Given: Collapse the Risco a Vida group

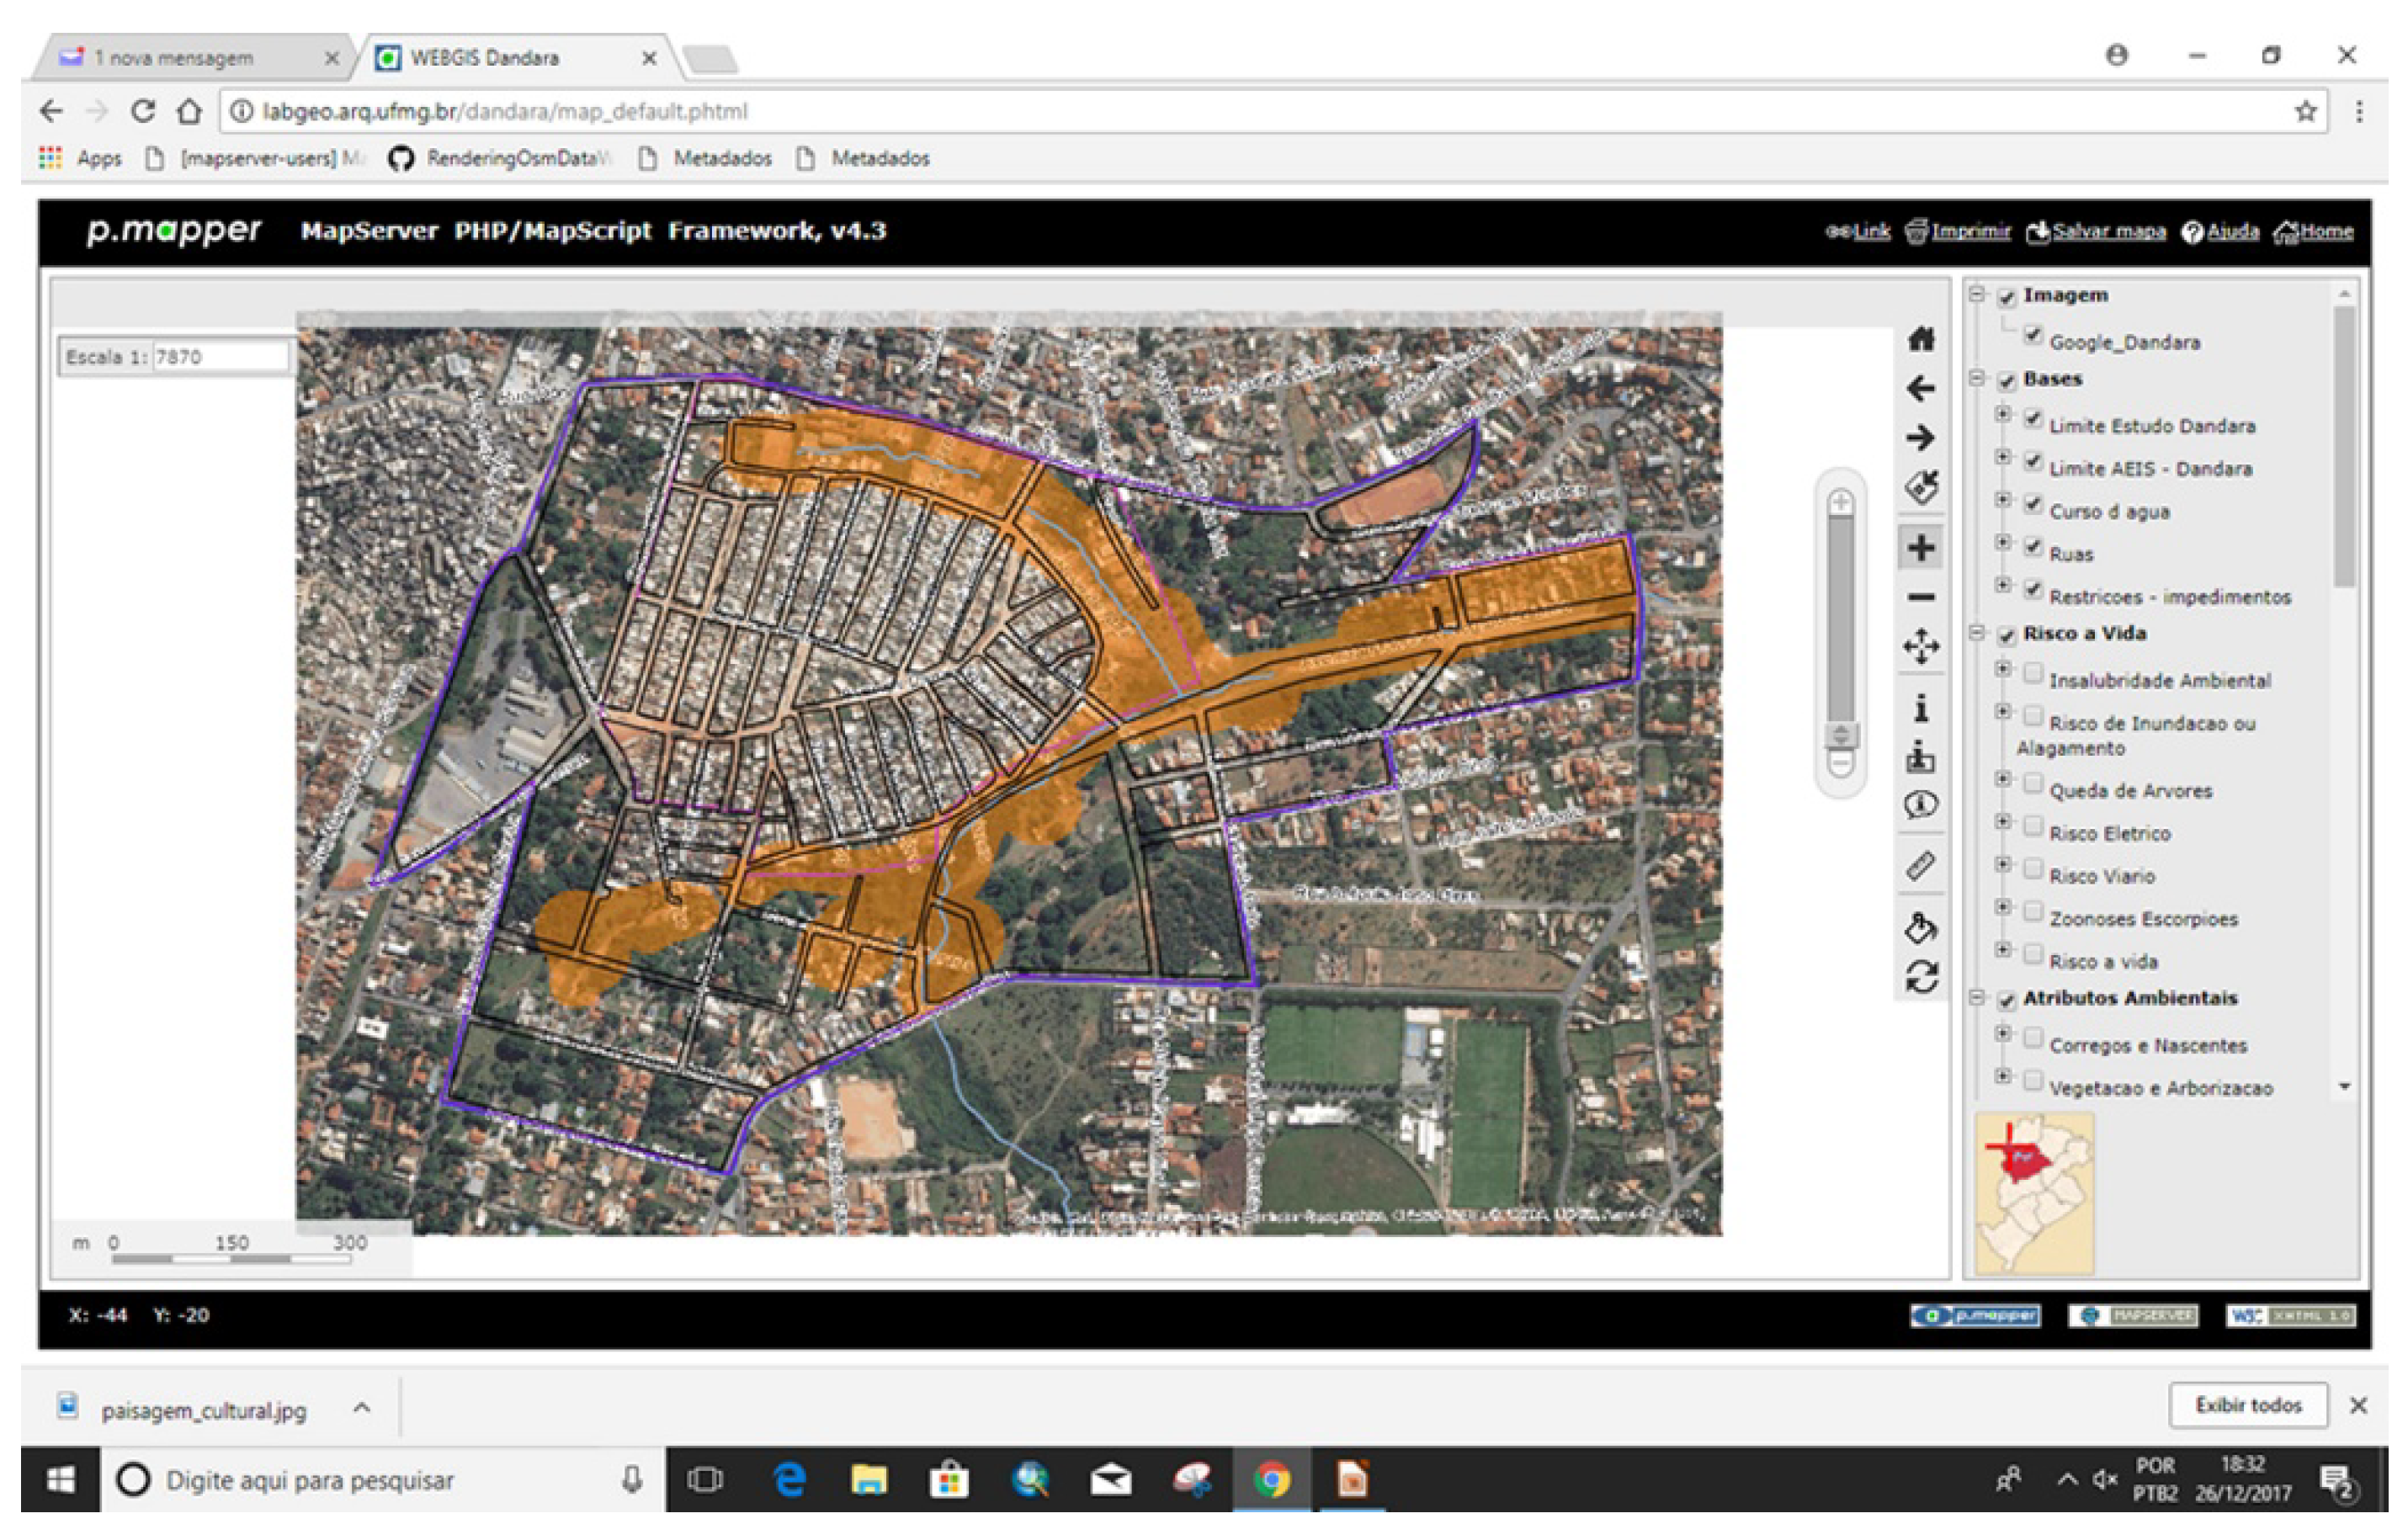Looking at the screenshot, I should pyautogui.click(x=1977, y=632).
